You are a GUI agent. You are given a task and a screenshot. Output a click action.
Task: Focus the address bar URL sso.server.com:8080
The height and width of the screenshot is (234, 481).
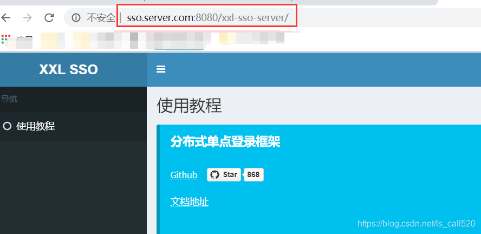tap(207, 18)
